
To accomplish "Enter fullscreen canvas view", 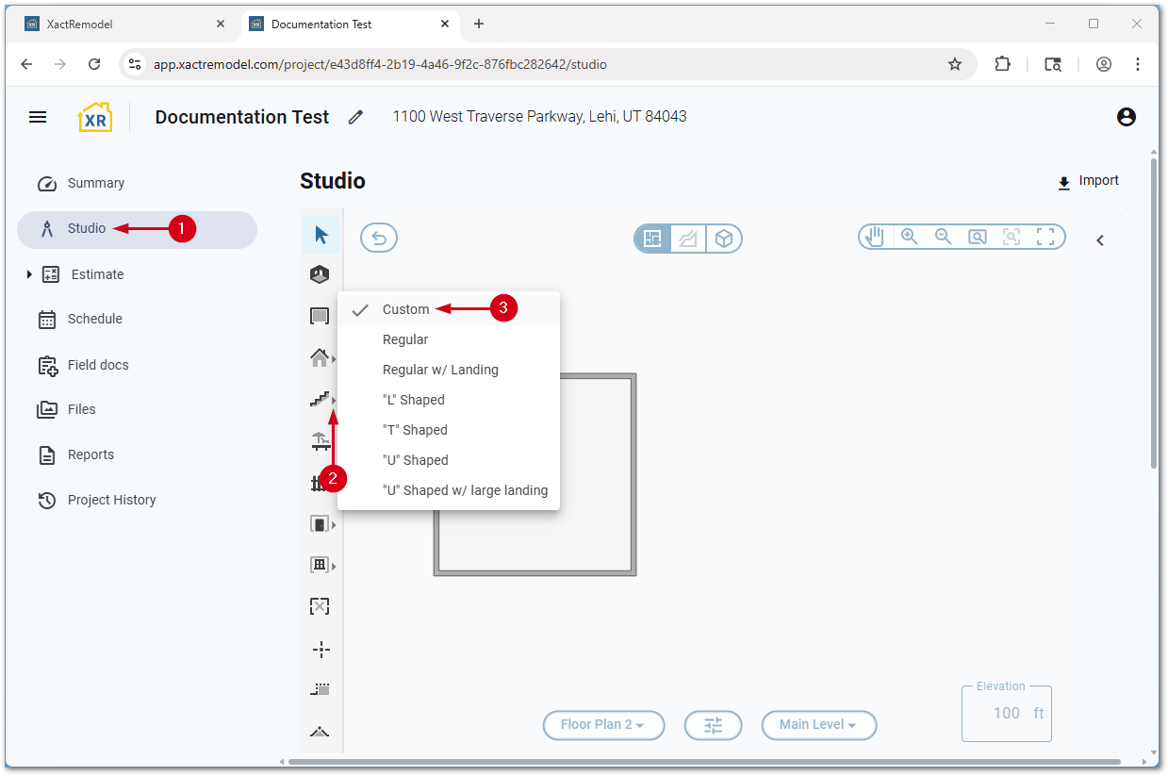I will [1045, 237].
